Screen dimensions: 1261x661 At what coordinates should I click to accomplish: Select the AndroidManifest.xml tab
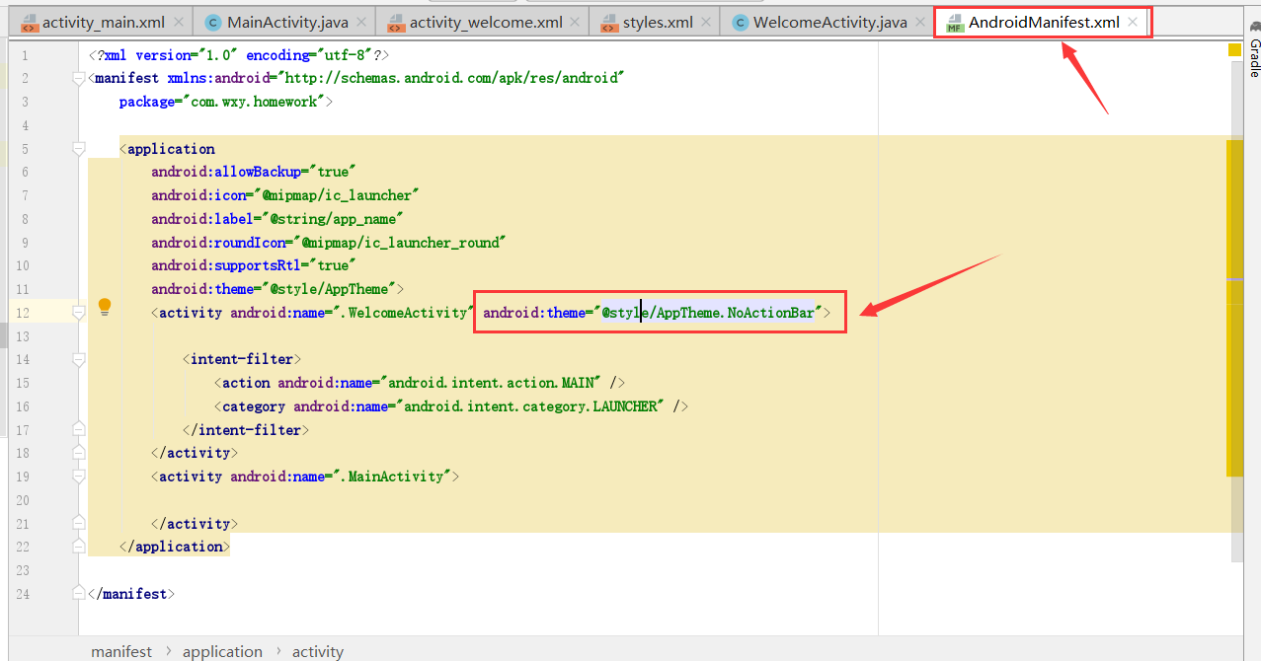click(1044, 22)
